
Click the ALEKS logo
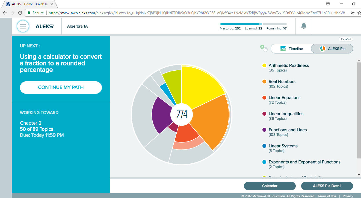[44, 26]
